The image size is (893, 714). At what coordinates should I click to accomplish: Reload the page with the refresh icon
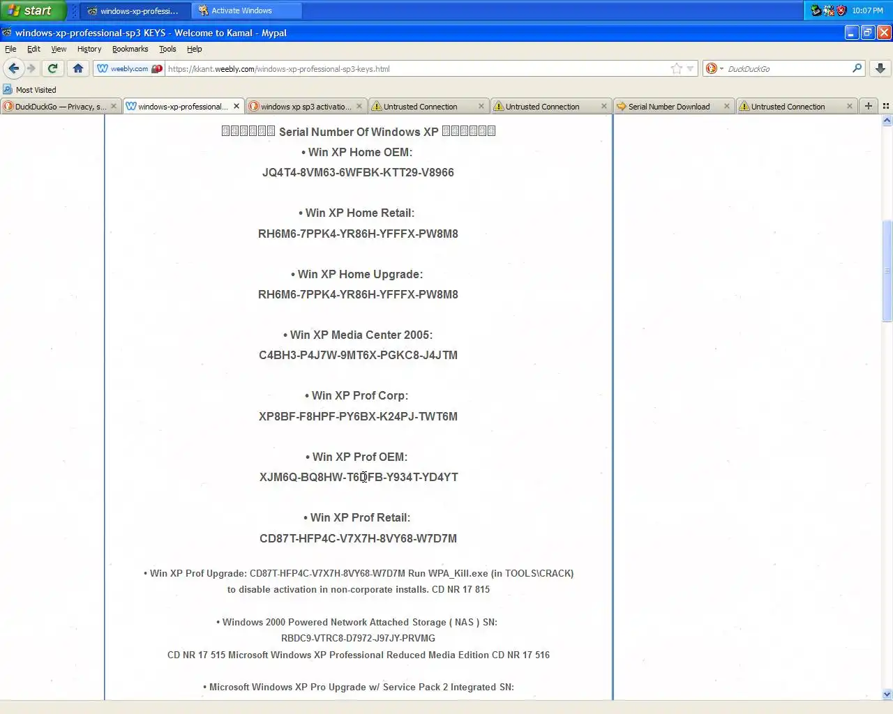[x=52, y=68]
